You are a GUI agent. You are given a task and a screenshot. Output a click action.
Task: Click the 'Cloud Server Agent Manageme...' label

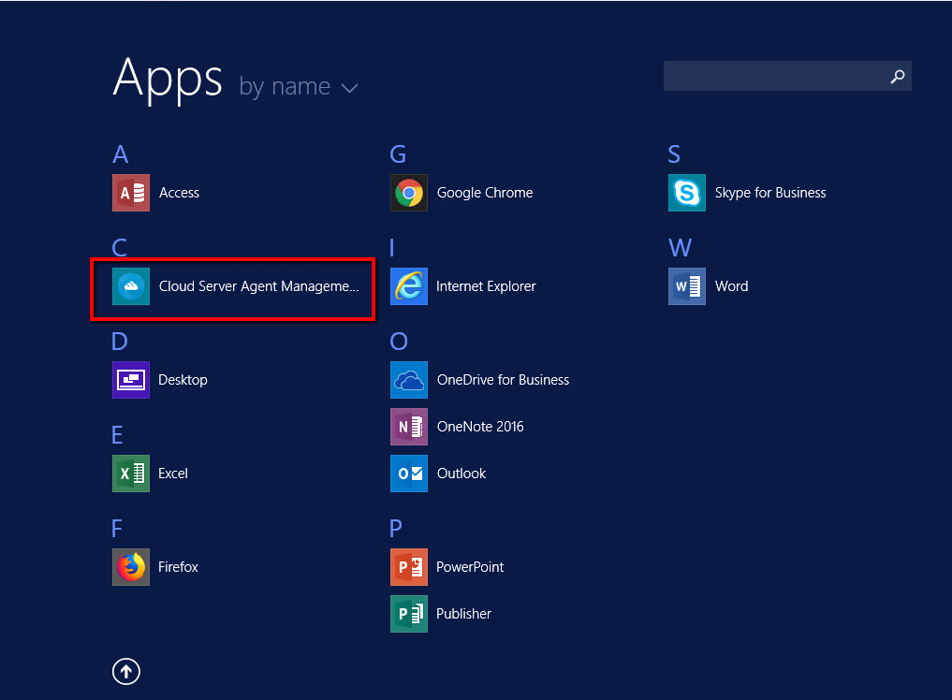click(x=258, y=286)
